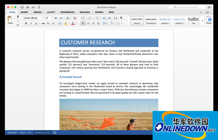Toggle align text left
The height and width of the screenshot is (140, 218).
pyautogui.click(x=83, y=24)
